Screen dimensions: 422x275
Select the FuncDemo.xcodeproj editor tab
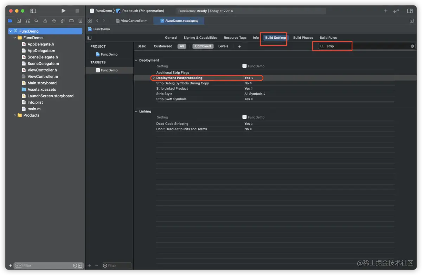pyautogui.click(x=179, y=21)
